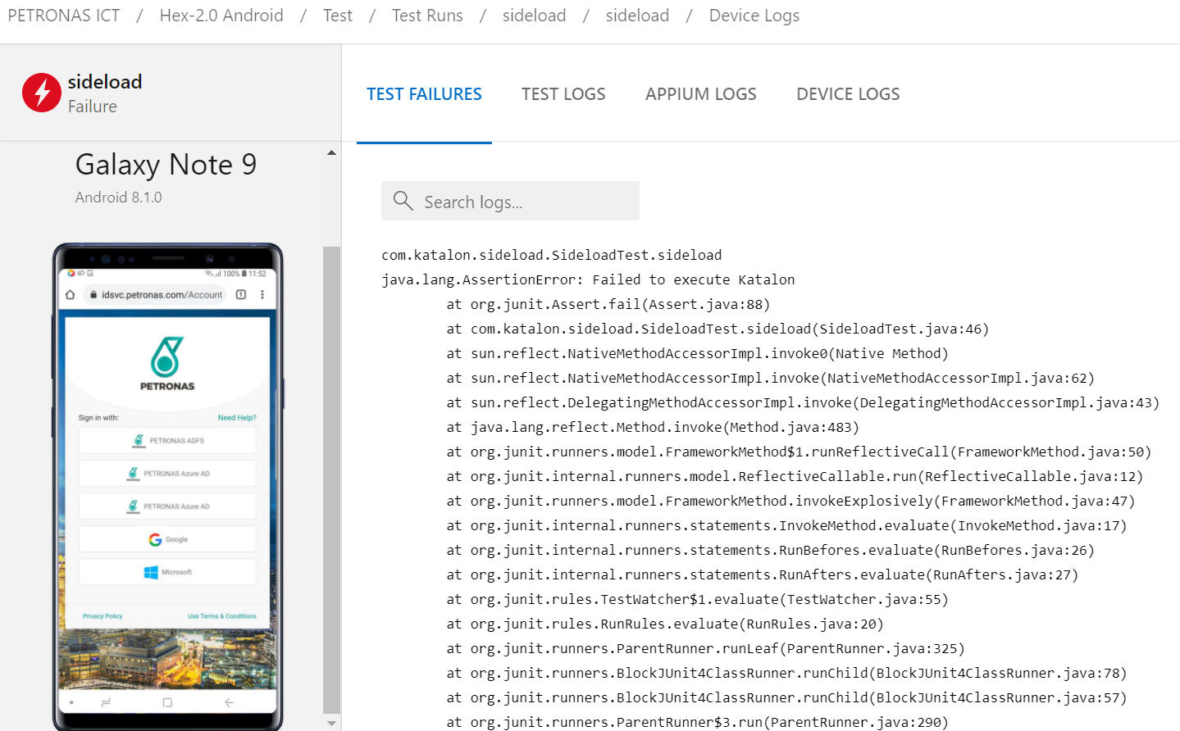Click the com.katalon.sideload.SideloadTest.sideload log line
This screenshot has height=731, width=1180.
pos(552,255)
